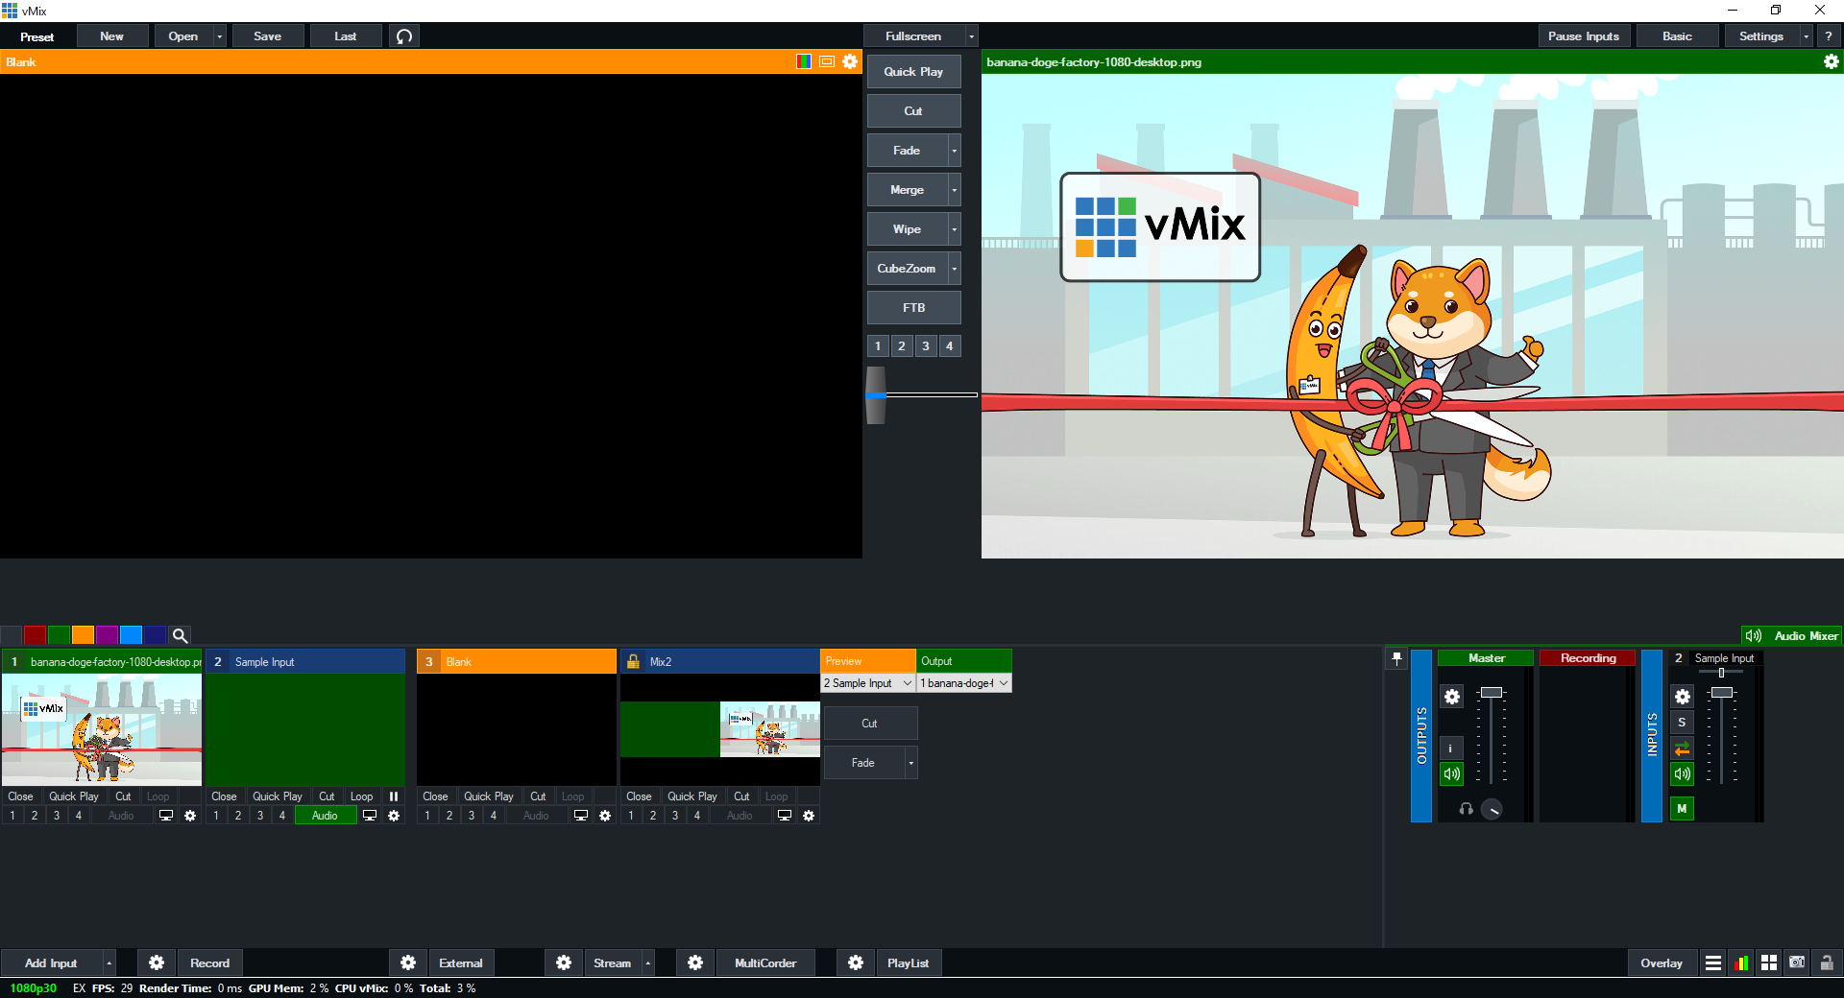Click the Master info 'i' button
The image size is (1844, 998).
tap(1451, 748)
